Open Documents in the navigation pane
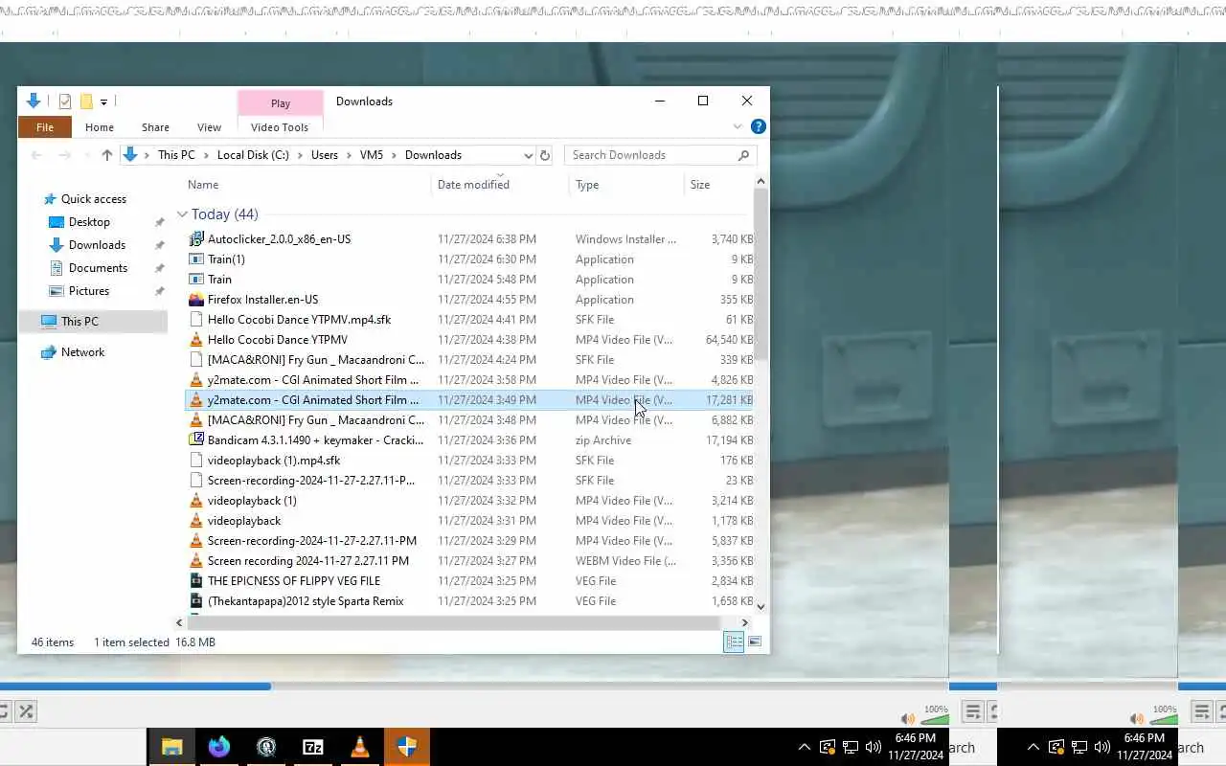The height and width of the screenshot is (766, 1226). click(98, 268)
